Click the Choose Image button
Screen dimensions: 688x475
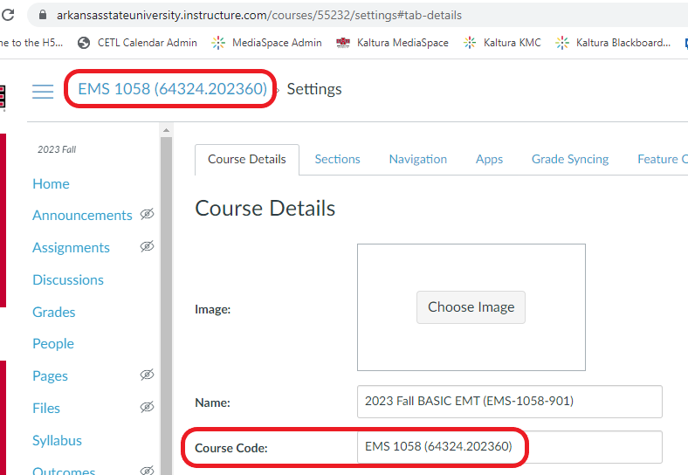[x=471, y=307]
